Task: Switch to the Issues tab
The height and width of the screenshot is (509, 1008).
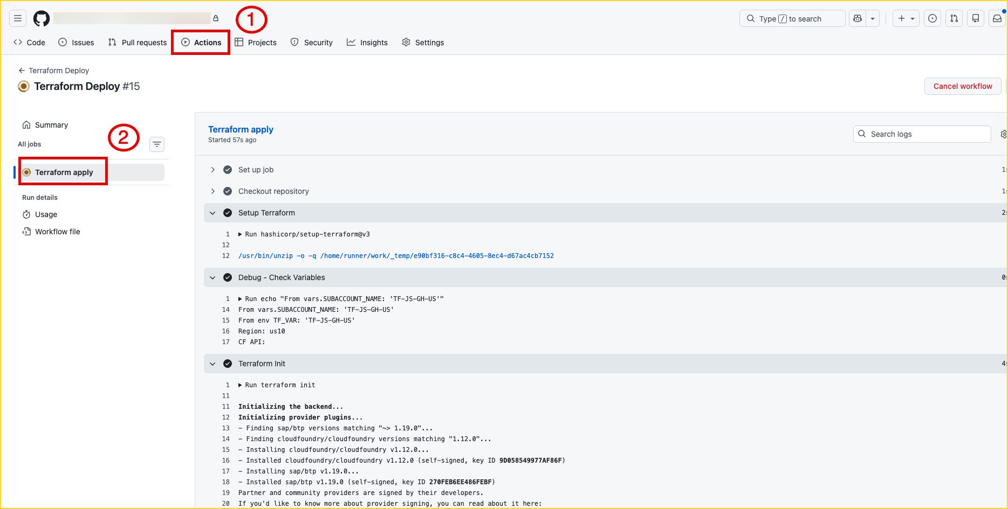Action: point(76,43)
